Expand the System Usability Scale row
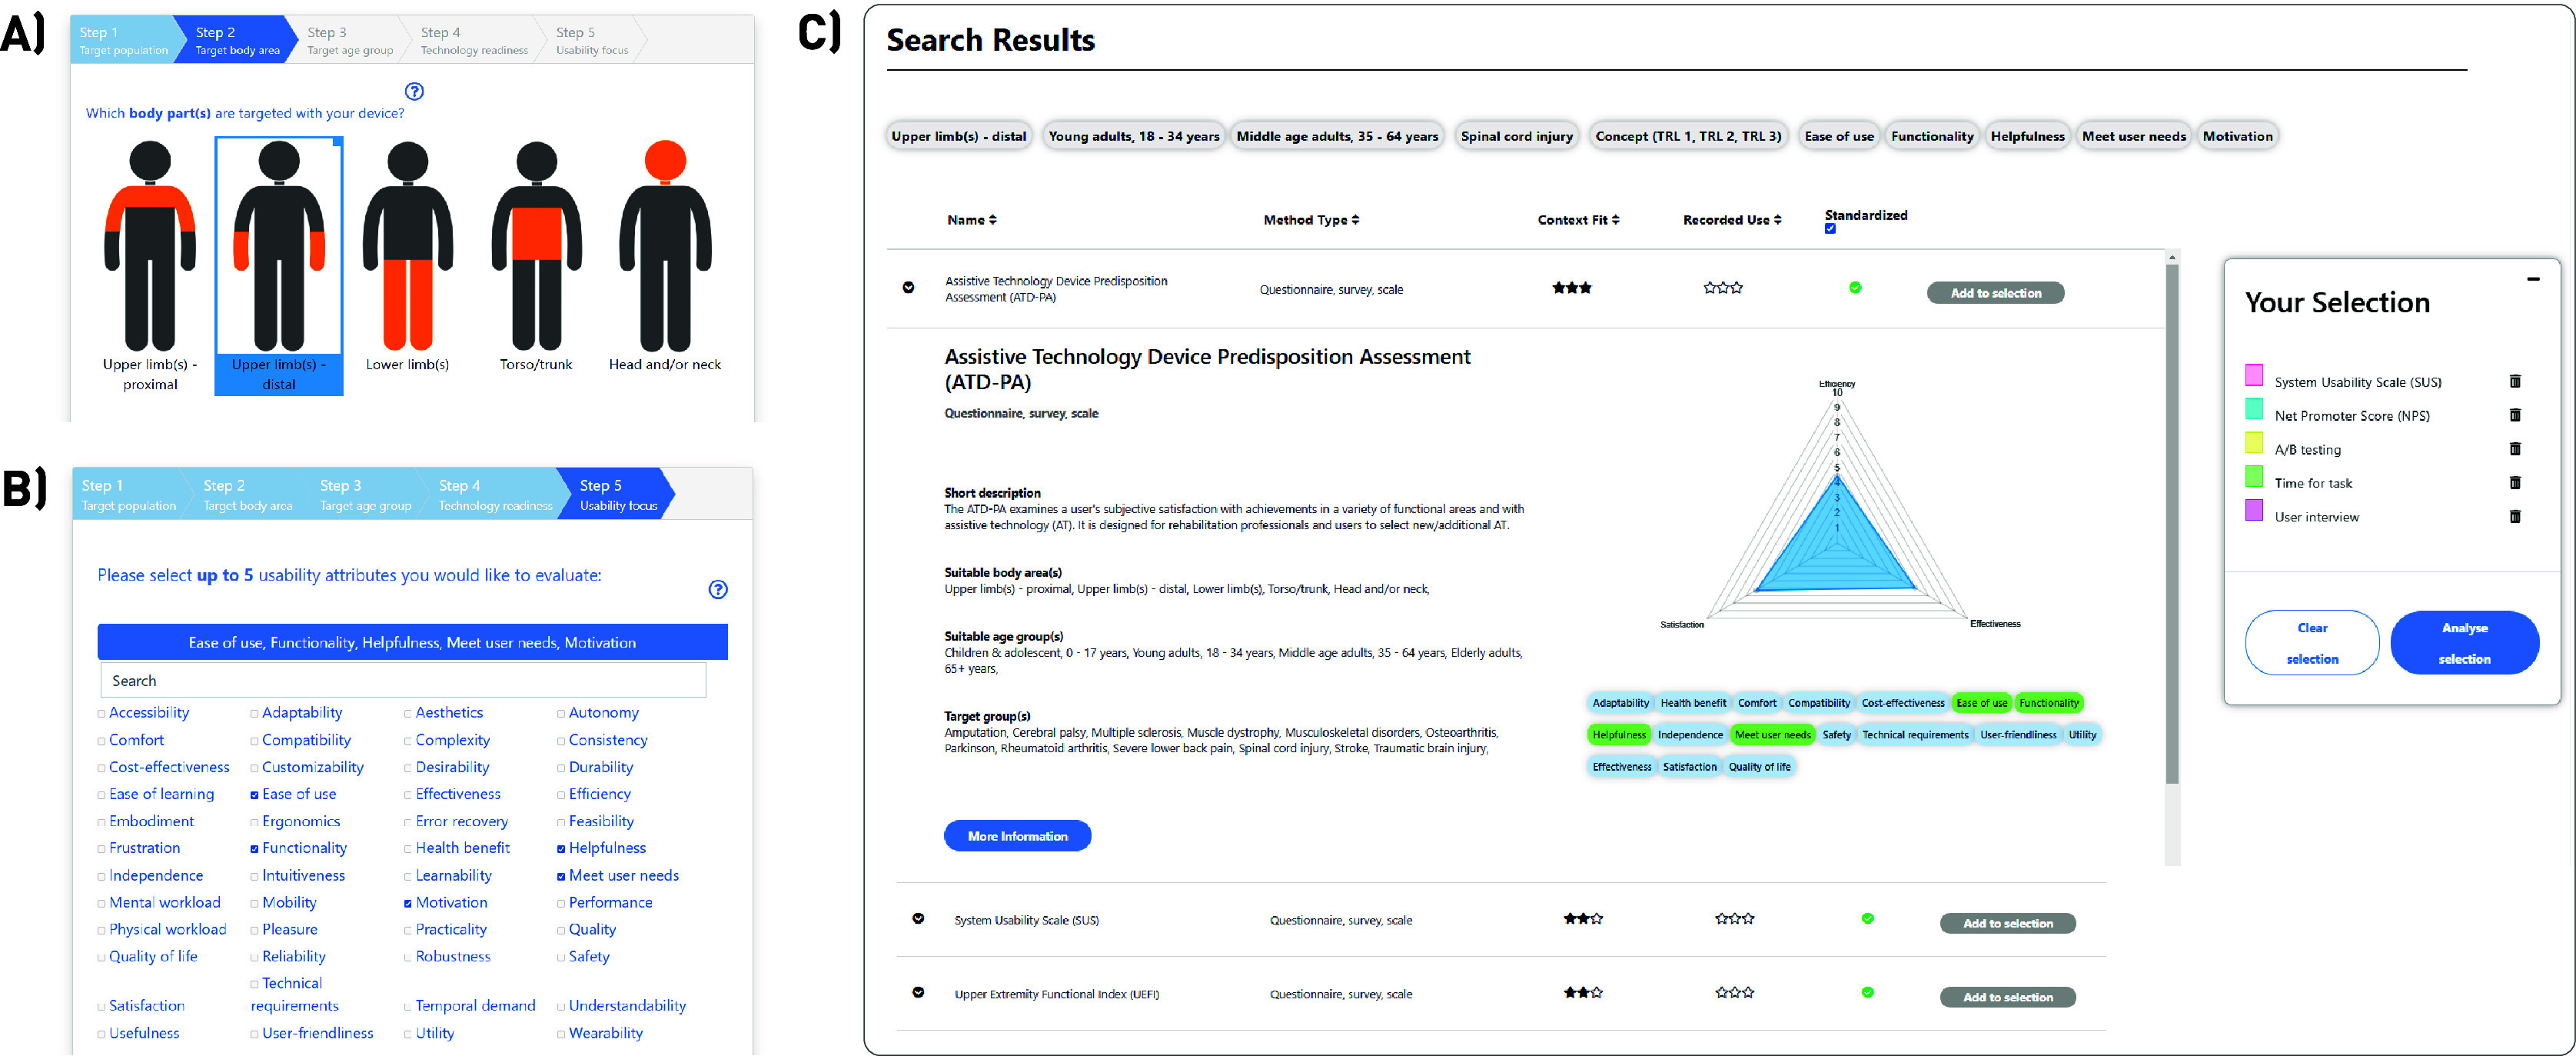 pyautogui.click(x=918, y=919)
